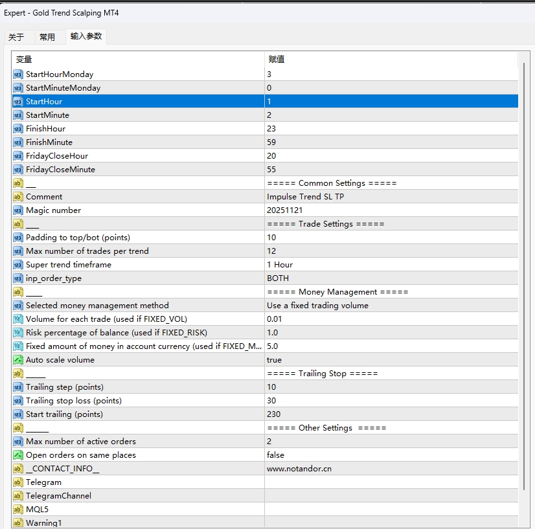This screenshot has height=529, width=535.
Task: Click the icon beside Risk percentage of balance
Action: tap(17, 333)
